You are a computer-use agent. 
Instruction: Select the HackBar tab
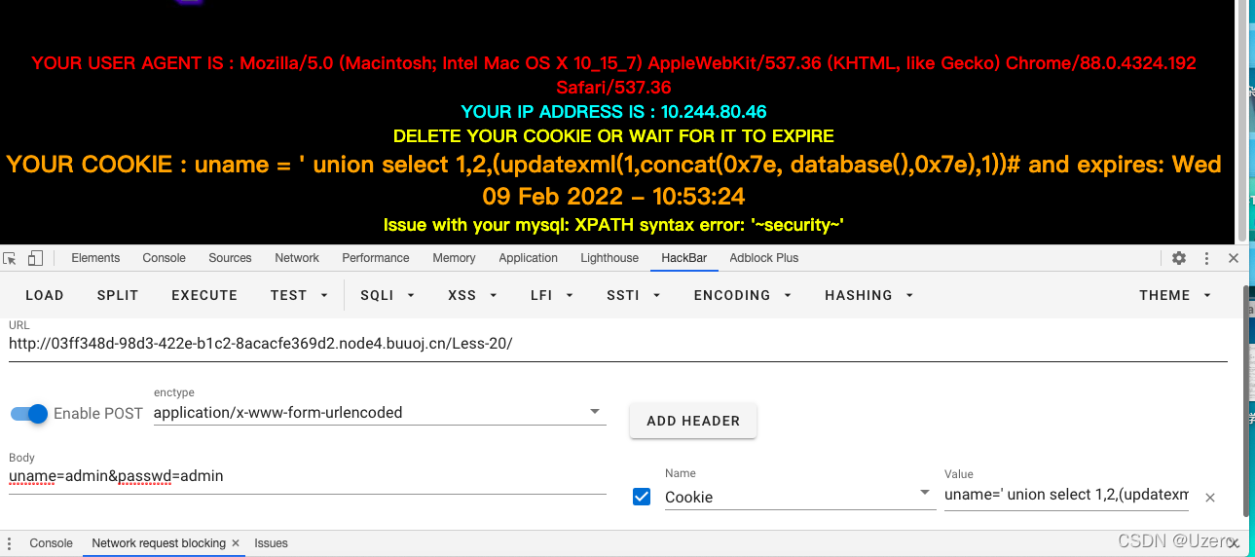pos(683,258)
